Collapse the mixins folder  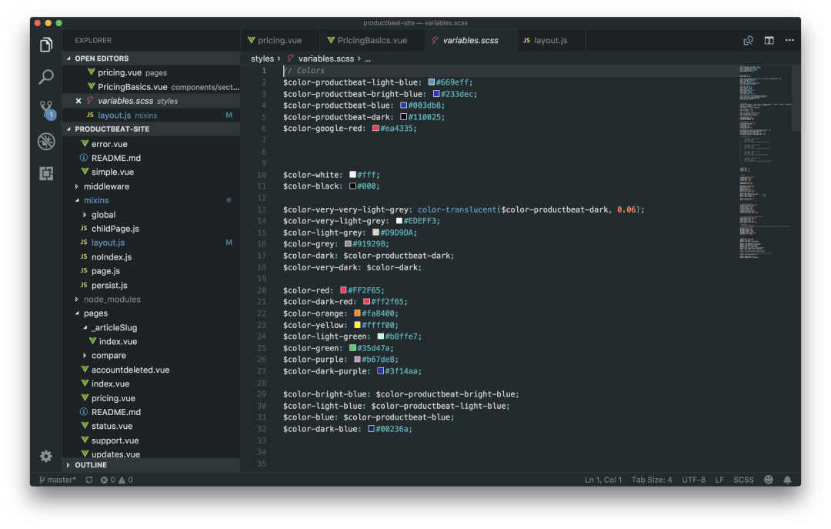tap(78, 200)
